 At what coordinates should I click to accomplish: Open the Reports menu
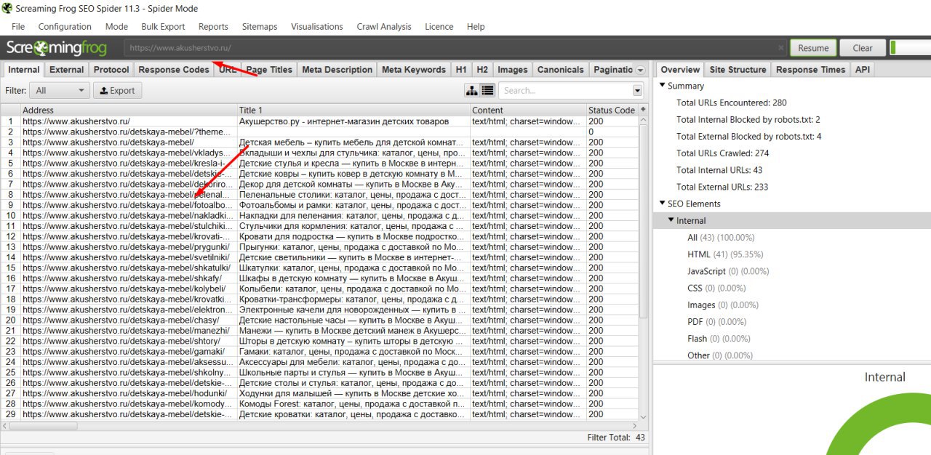coord(213,26)
